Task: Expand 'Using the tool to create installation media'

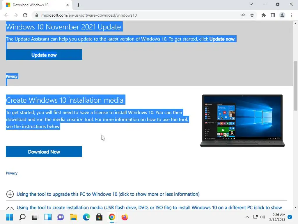Action: coord(149,207)
